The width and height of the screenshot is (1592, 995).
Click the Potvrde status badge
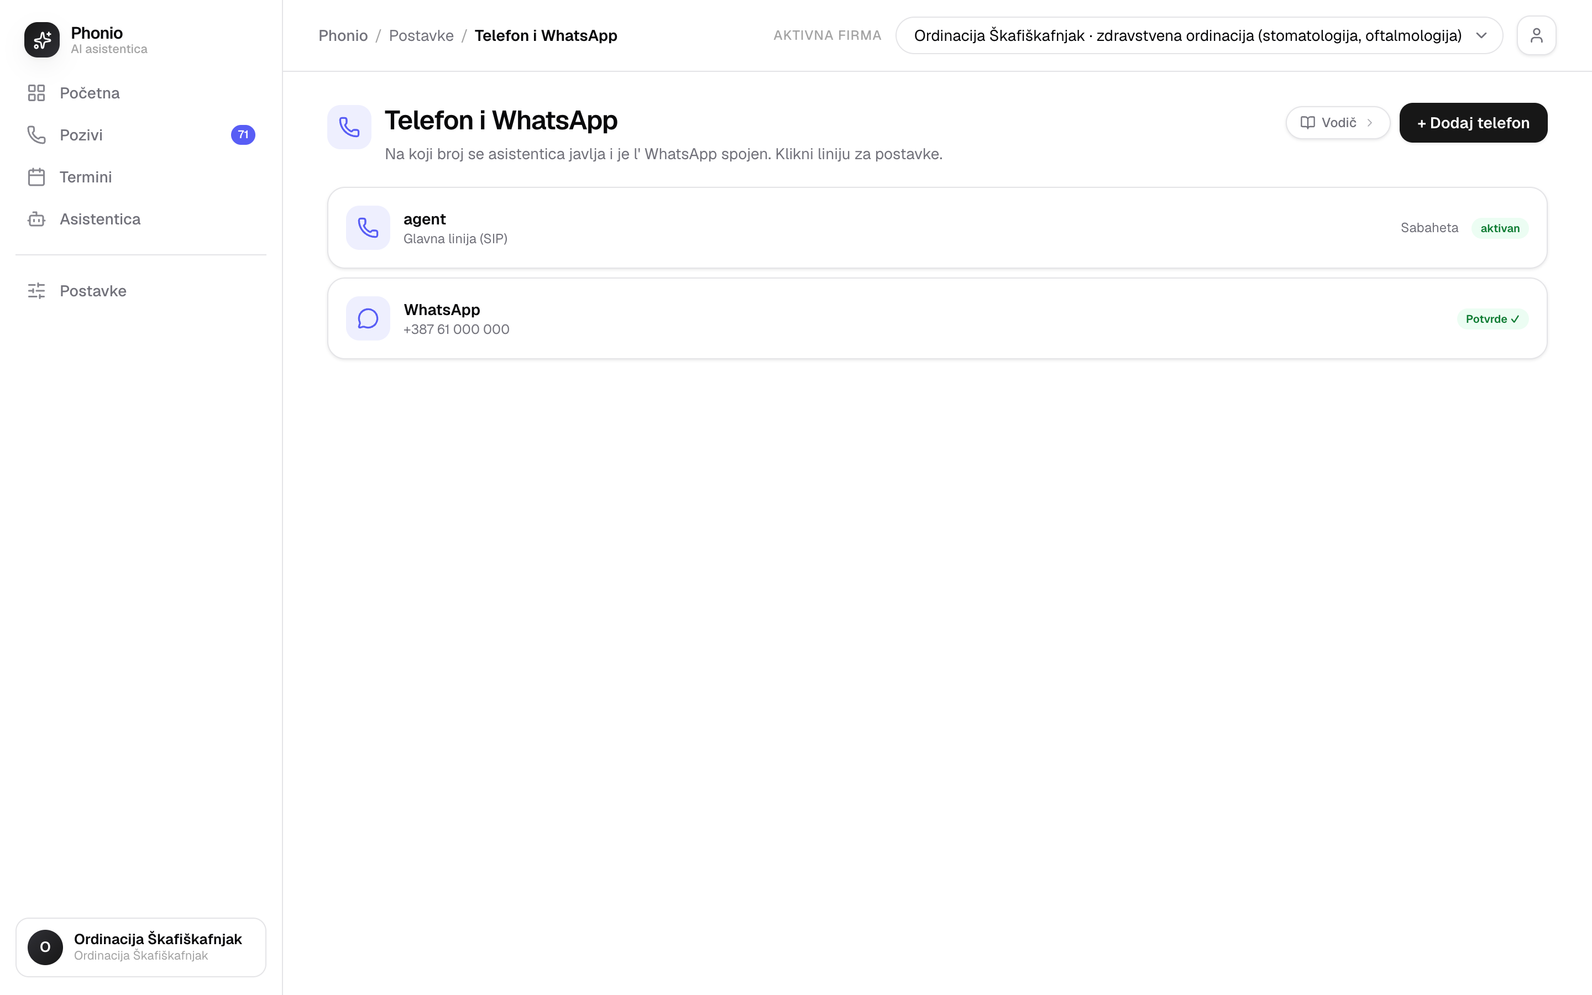(x=1492, y=319)
